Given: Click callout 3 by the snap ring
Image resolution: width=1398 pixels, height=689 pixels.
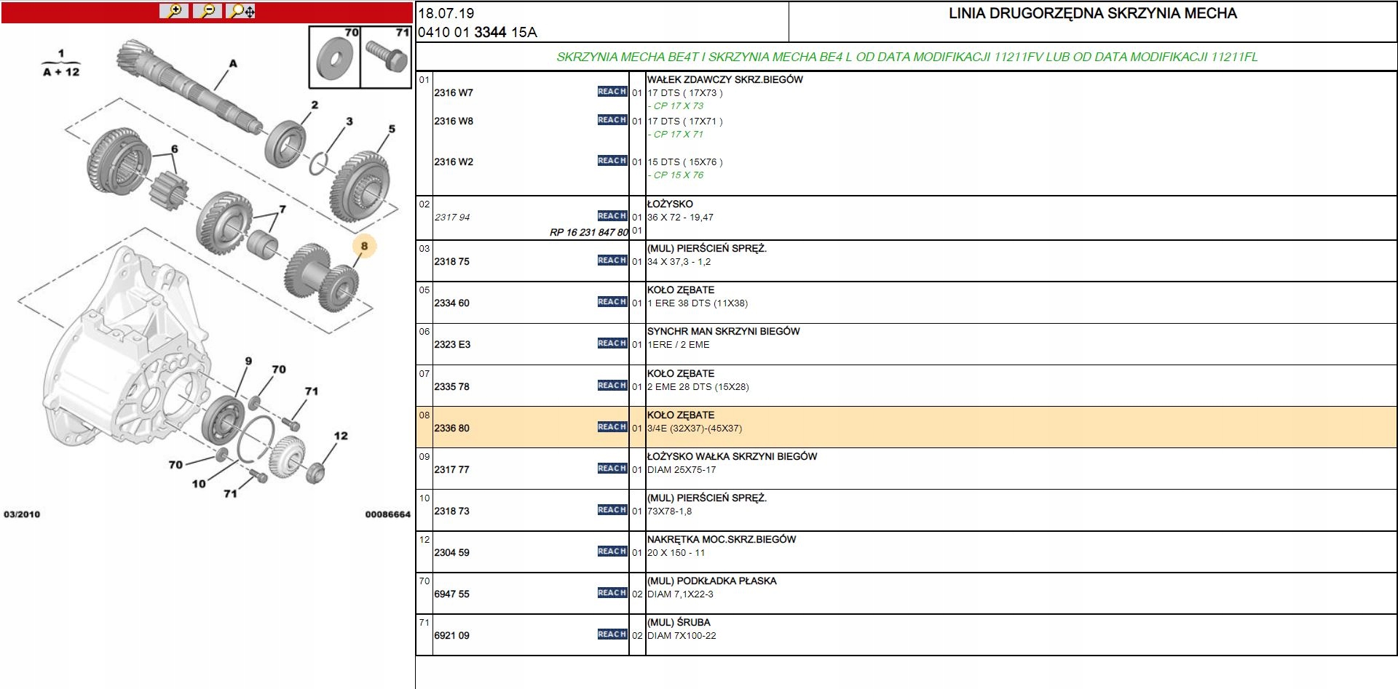Looking at the screenshot, I should (349, 122).
